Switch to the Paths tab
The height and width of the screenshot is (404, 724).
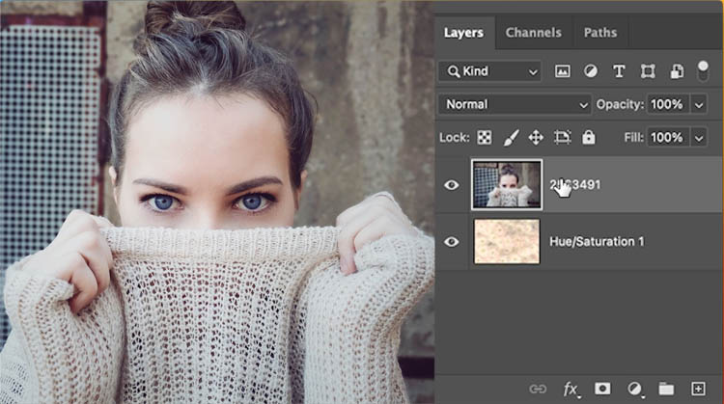600,33
